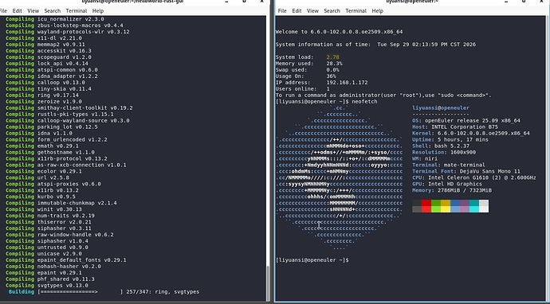Click 'wayland-protocols-wlr v0.3.12' line
The image size is (550, 304).
pos(67,32)
